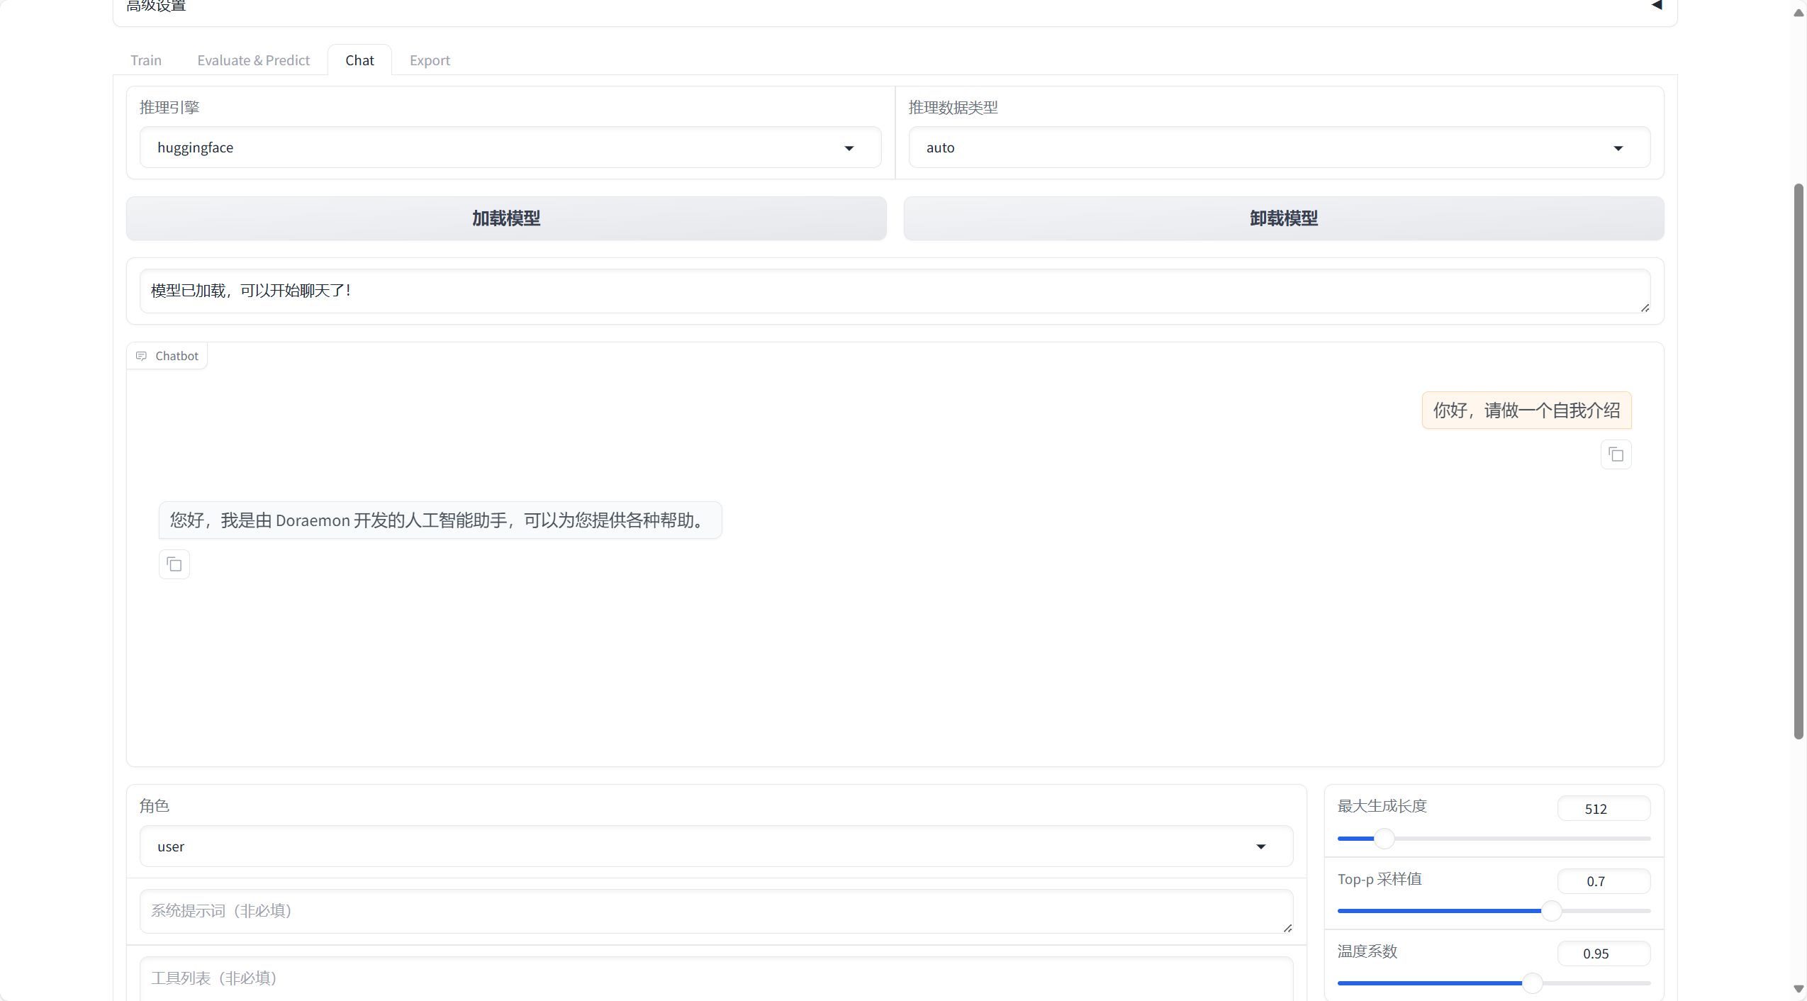
Task: Click the 最大生成长度 slider handle
Action: (1384, 839)
